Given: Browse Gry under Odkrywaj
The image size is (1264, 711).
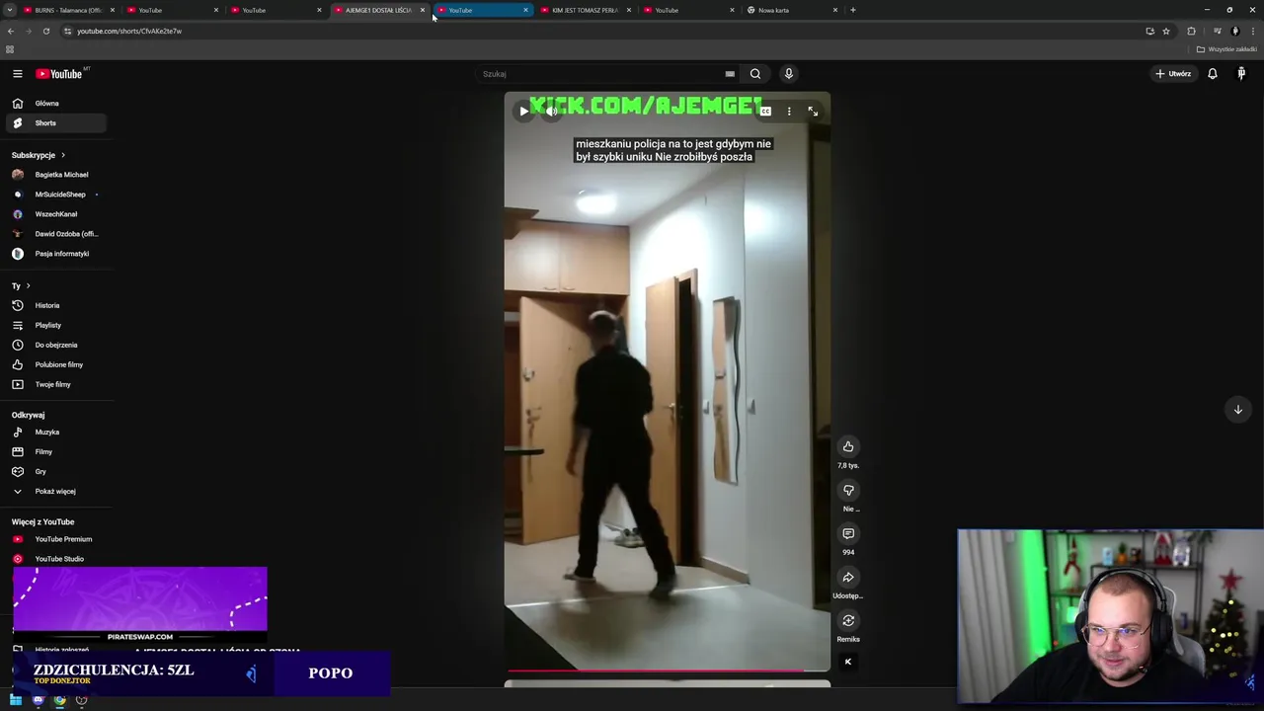Looking at the screenshot, I should click(x=54, y=472).
